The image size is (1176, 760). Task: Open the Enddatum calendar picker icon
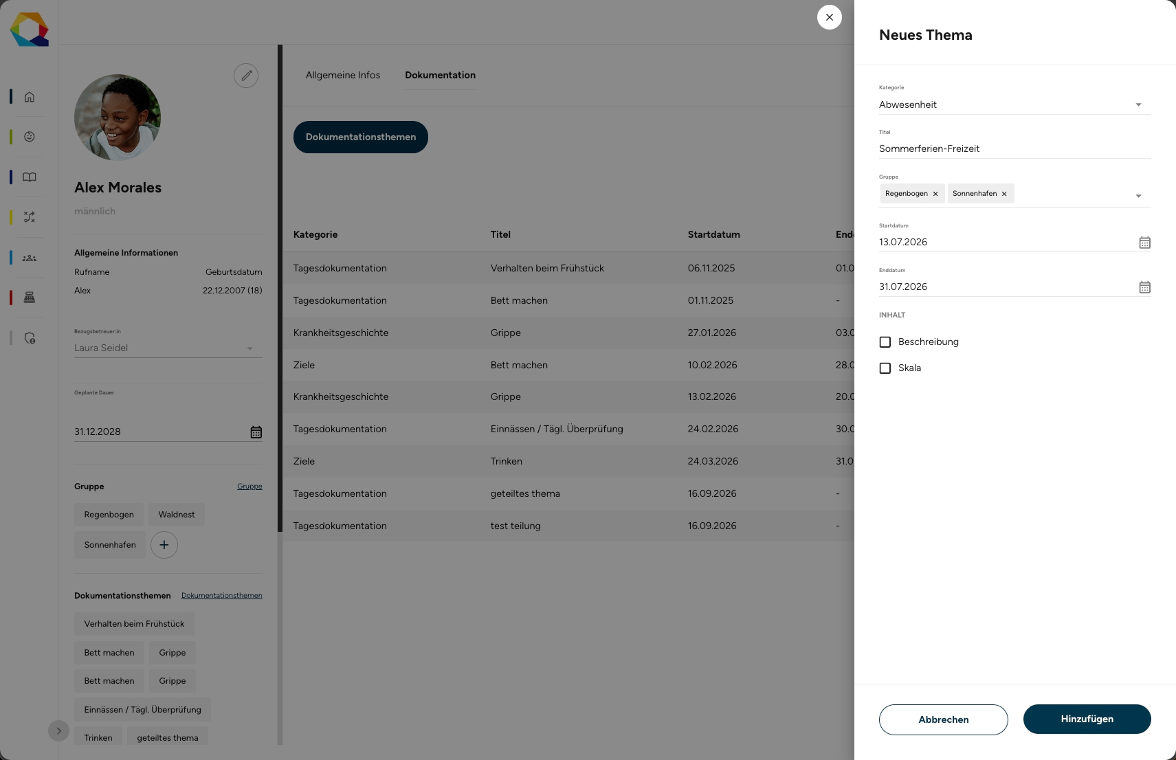pos(1144,287)
